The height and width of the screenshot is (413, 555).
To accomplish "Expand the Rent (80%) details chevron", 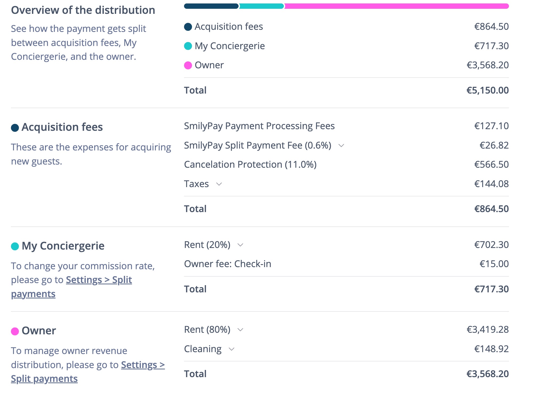I will point(240,330).
